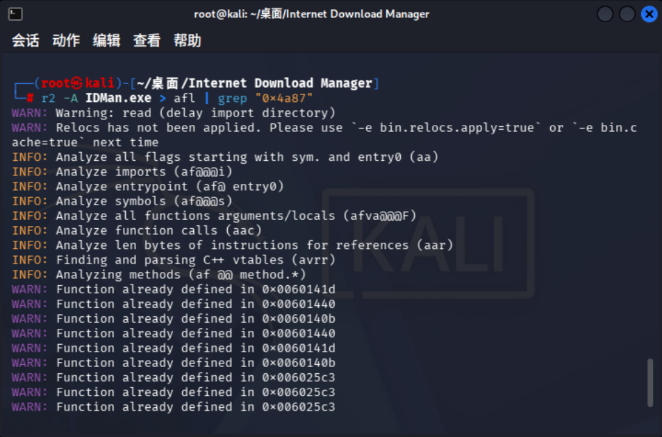Click the vertical scrollbar thumb

tap(650, 383)
